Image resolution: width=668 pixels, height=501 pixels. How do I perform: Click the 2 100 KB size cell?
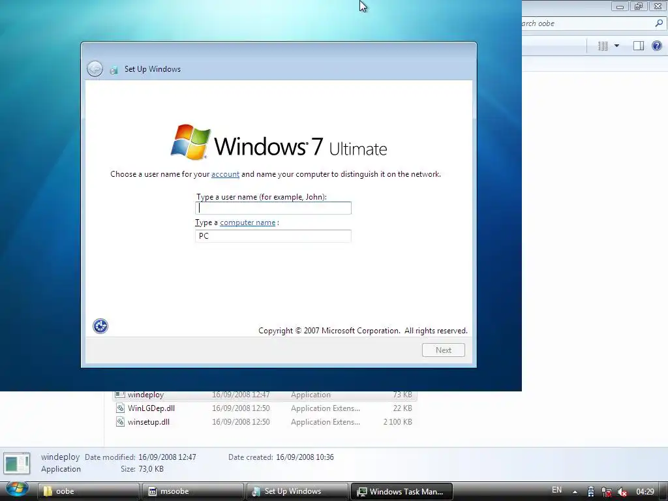[x=397, y=422]
